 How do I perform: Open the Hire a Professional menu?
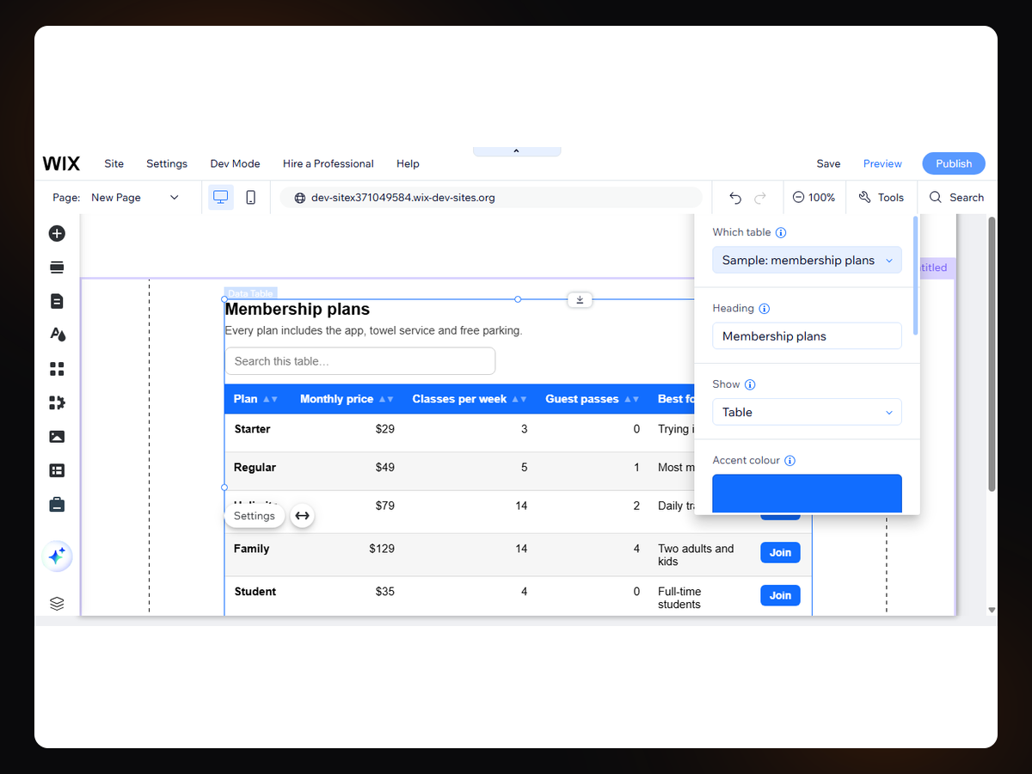pos(329,163)
